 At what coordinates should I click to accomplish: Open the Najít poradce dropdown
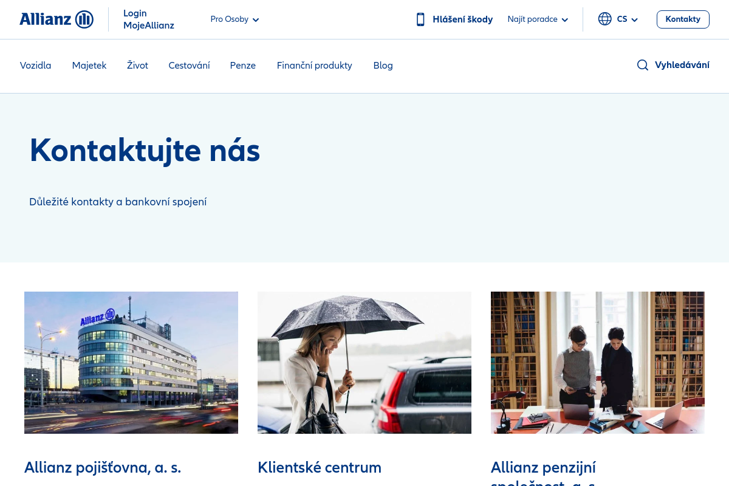(x=538, y=19)
